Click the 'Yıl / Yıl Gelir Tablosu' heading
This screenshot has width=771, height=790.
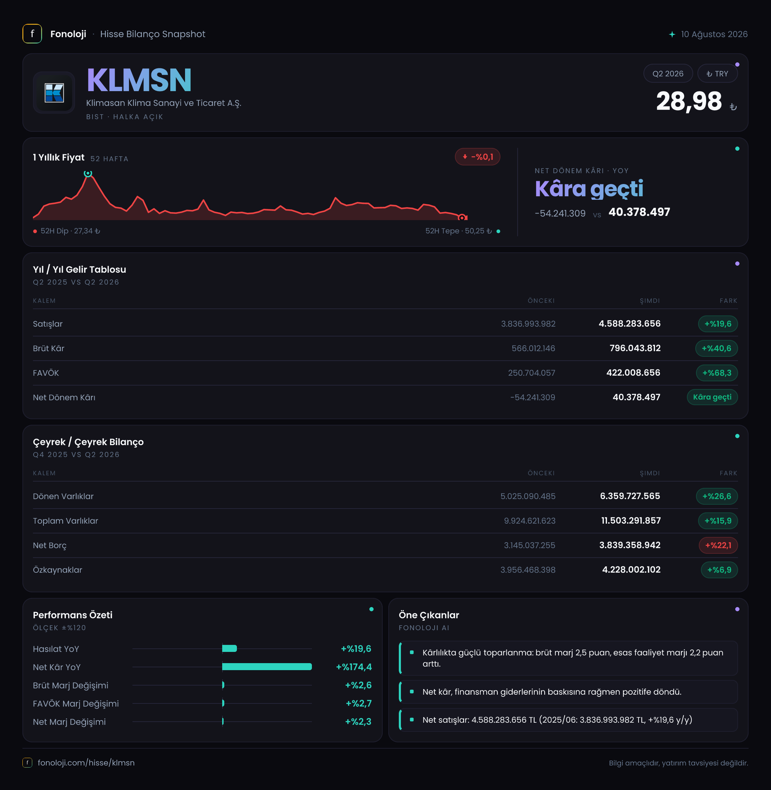[79, 270]
